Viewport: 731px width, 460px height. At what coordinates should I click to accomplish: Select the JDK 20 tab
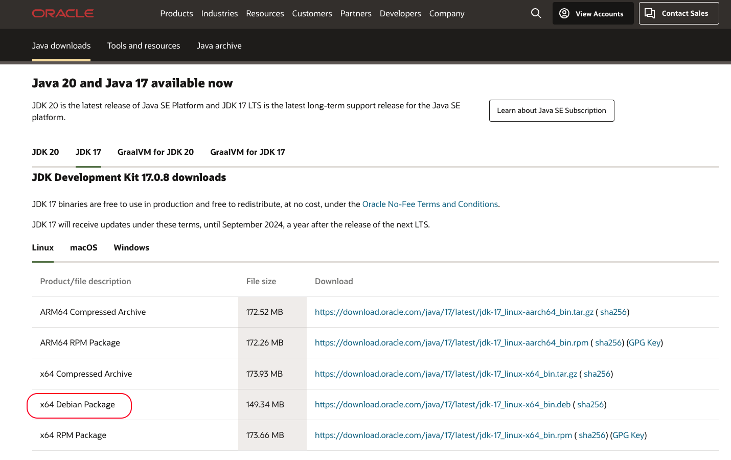tap(45, 152)
